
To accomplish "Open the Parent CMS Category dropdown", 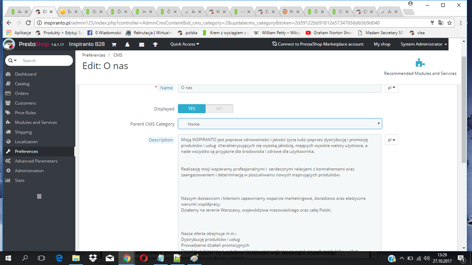I will (280, 124).
